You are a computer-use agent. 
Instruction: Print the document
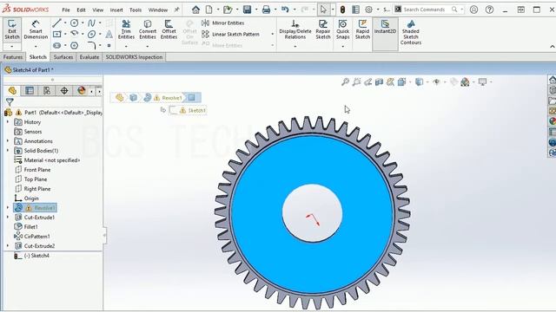pyautogui.click(x=266, y=10)
